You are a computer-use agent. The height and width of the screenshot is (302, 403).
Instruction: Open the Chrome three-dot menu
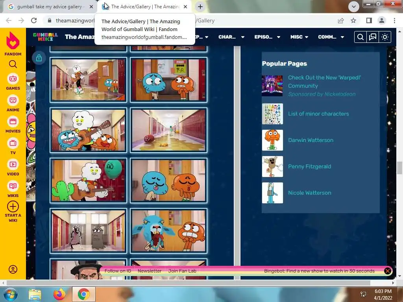click(x=394, y=20)
